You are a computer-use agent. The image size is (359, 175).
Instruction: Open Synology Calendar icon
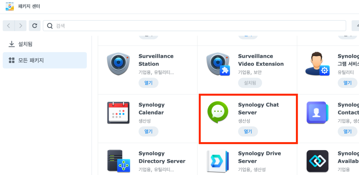[118, 113]
